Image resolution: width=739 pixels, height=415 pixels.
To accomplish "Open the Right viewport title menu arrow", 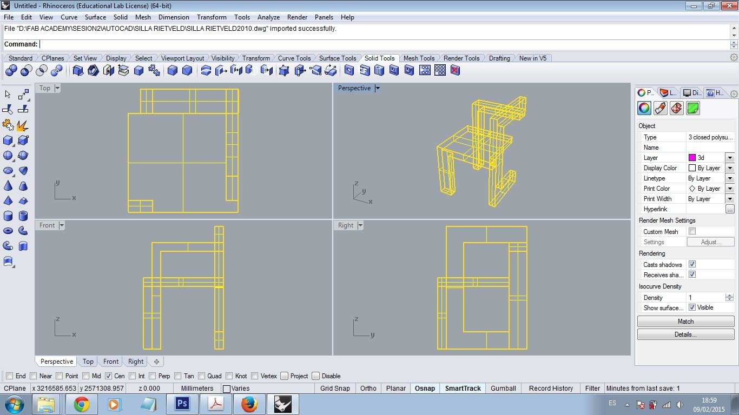I will tap(360, 225).
